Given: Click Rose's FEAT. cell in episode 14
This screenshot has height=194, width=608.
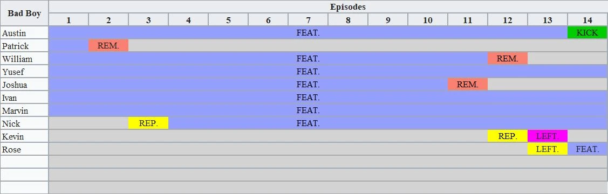Looking at the screenshot, I should point(587,149).
